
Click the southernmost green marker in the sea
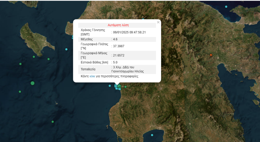click(53, 122)
